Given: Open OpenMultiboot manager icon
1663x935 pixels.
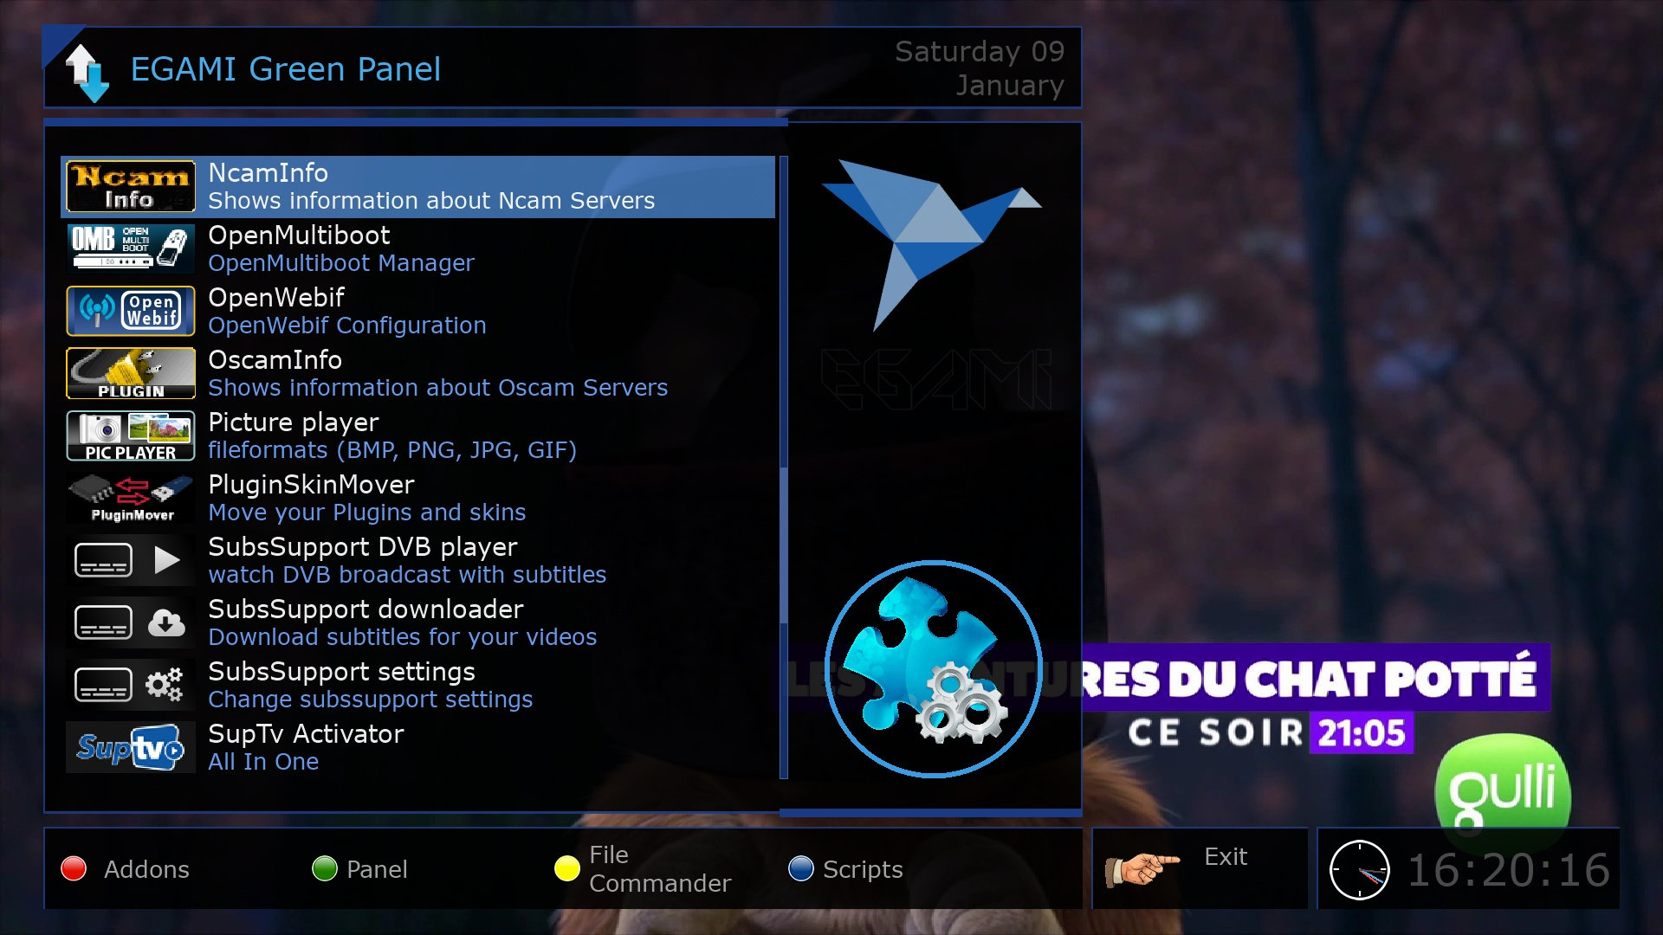Looking at the screenshot, I should click(128, 248).
